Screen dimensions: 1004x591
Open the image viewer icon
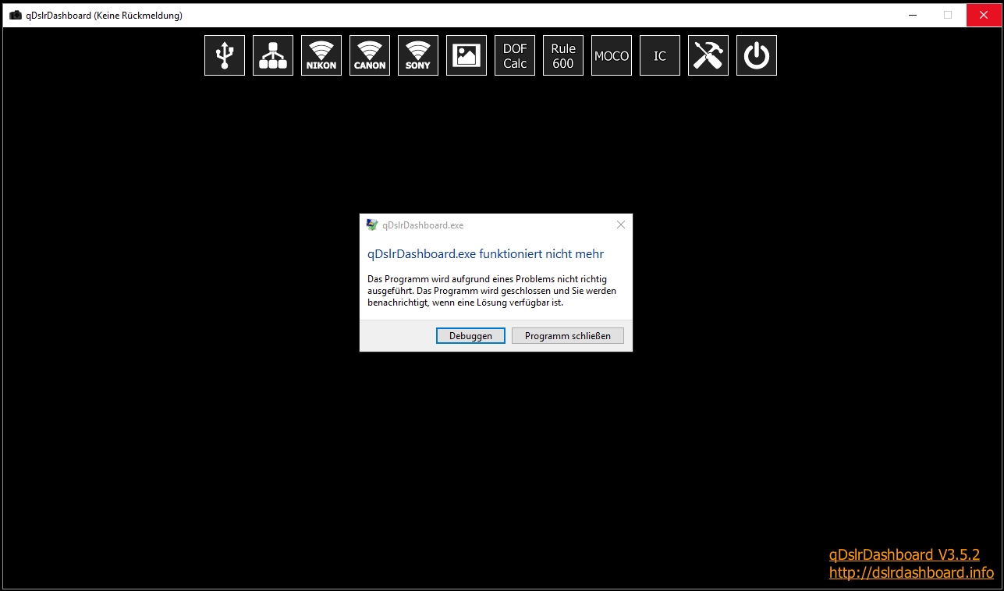(466, 55)
